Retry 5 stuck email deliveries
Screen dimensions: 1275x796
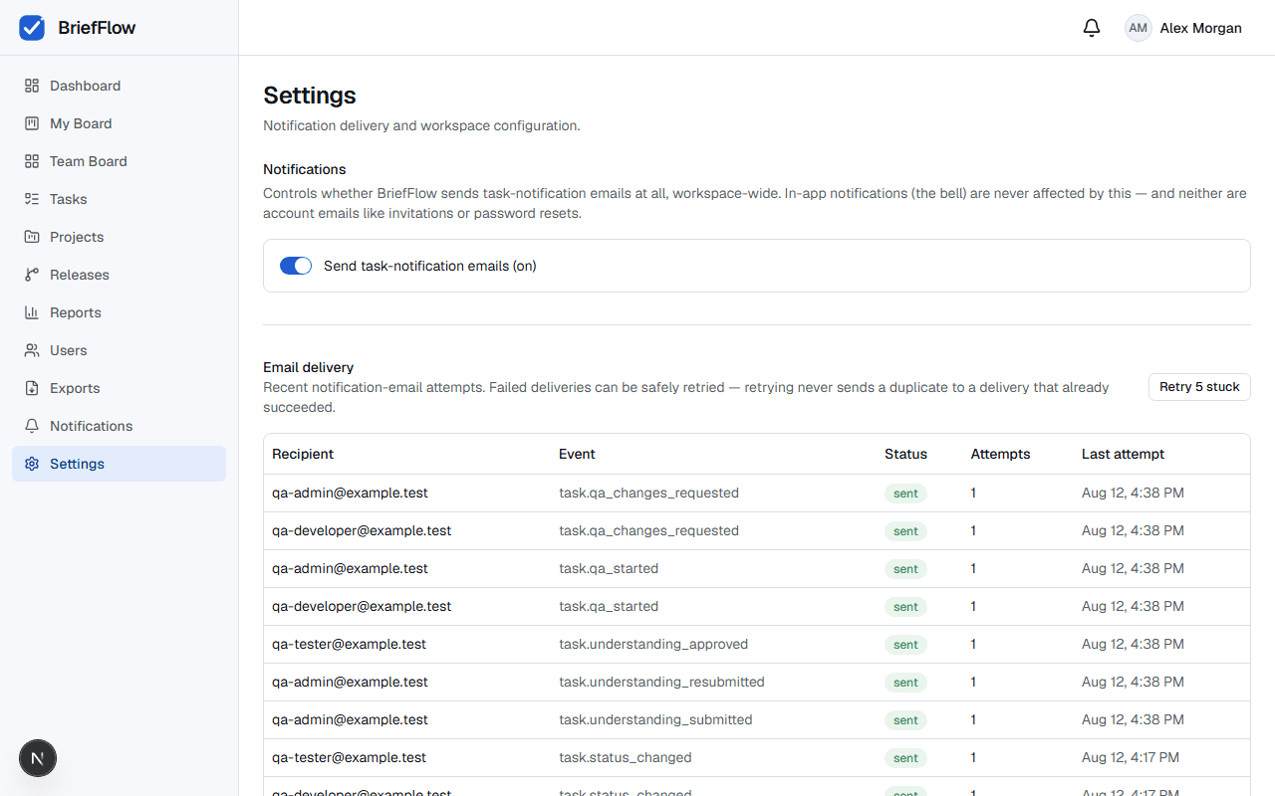1199,387
